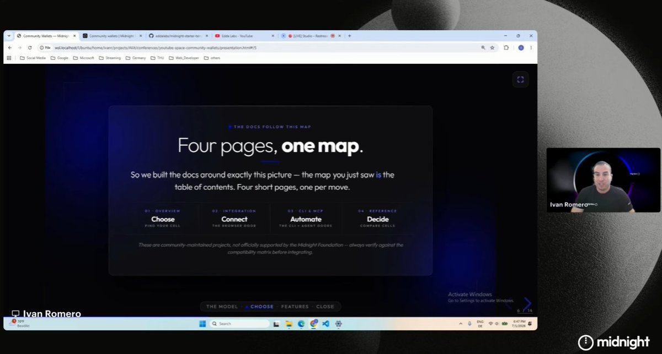Open the Streaming bookmarks folder

109,58
